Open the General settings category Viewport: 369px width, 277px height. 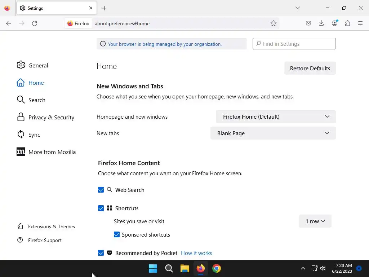(x=32, y=65)
